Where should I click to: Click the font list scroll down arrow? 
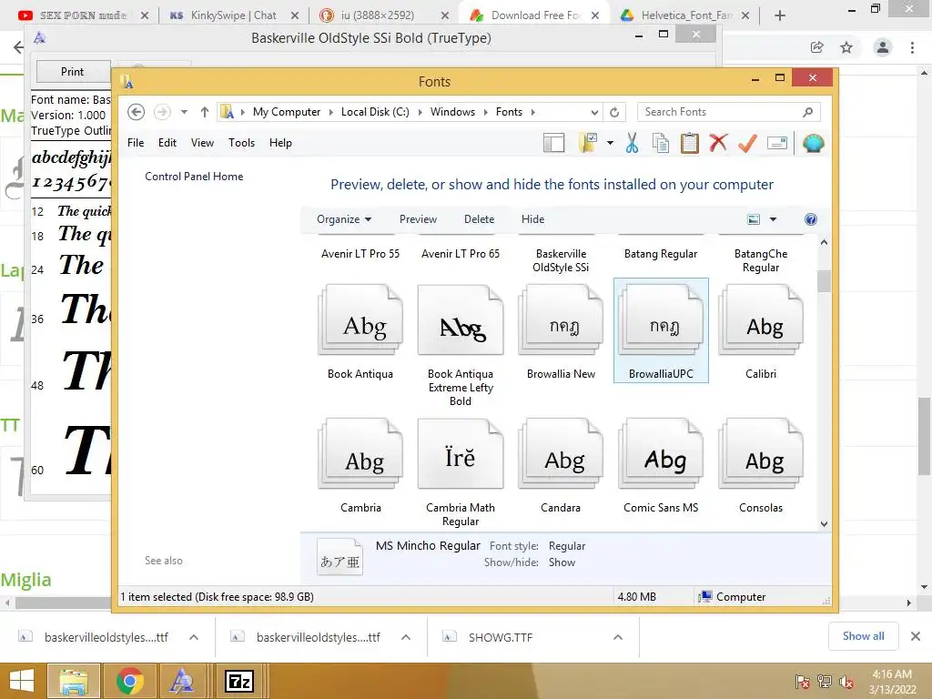point(824,523)
